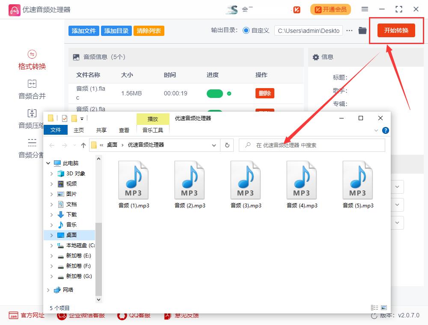
Task: Open the breadcrumb dropdown after 优速音频处理器
Action: [x=214, y=145]
